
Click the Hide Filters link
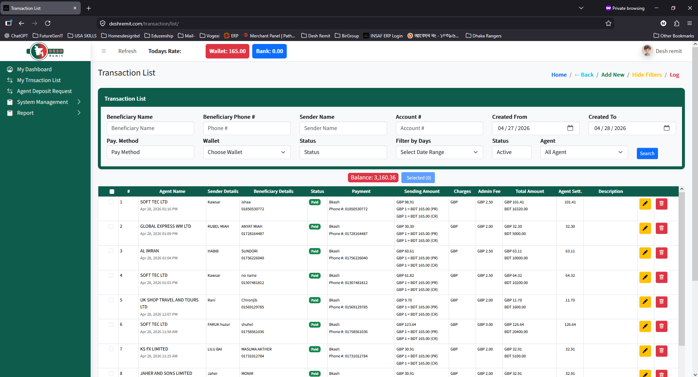[x=647, y=75]
